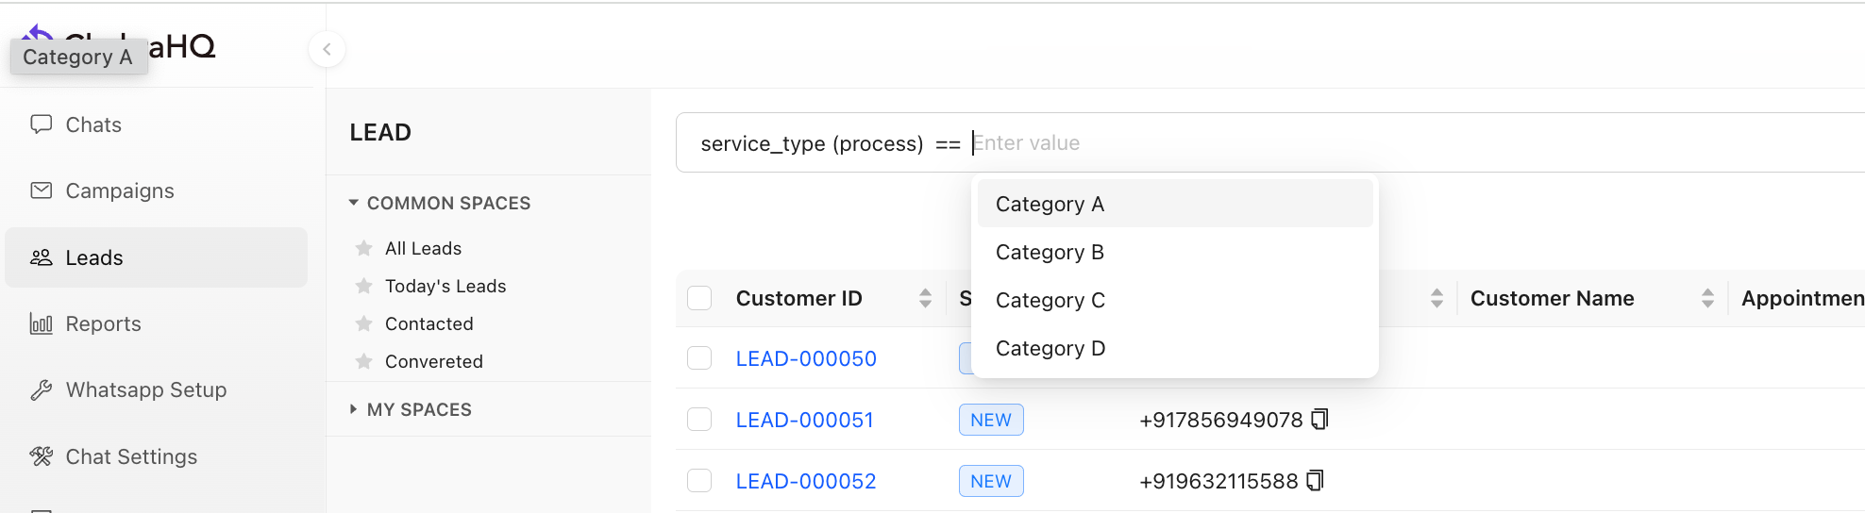1865x513 pixels.
Task: Expand the MY SPACES section
Action: (353, 409)
